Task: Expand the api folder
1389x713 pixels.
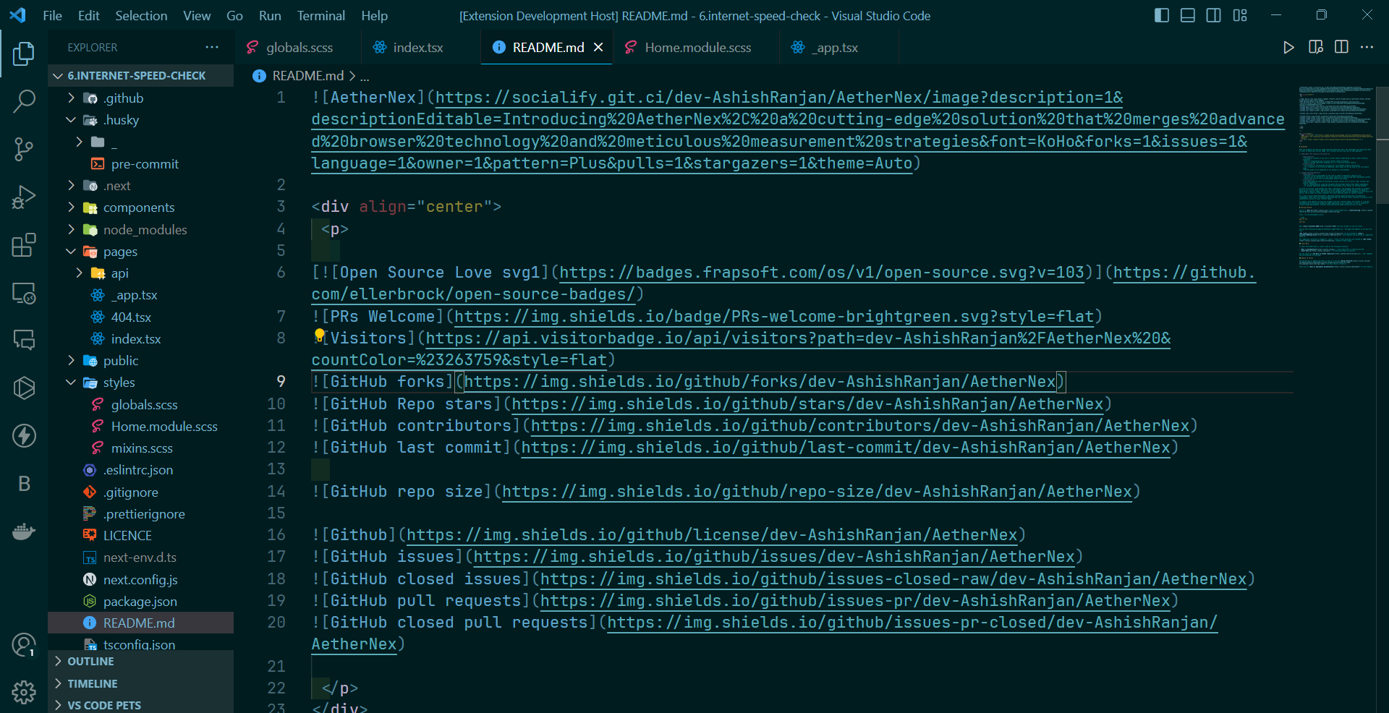Action: [79, 273]
